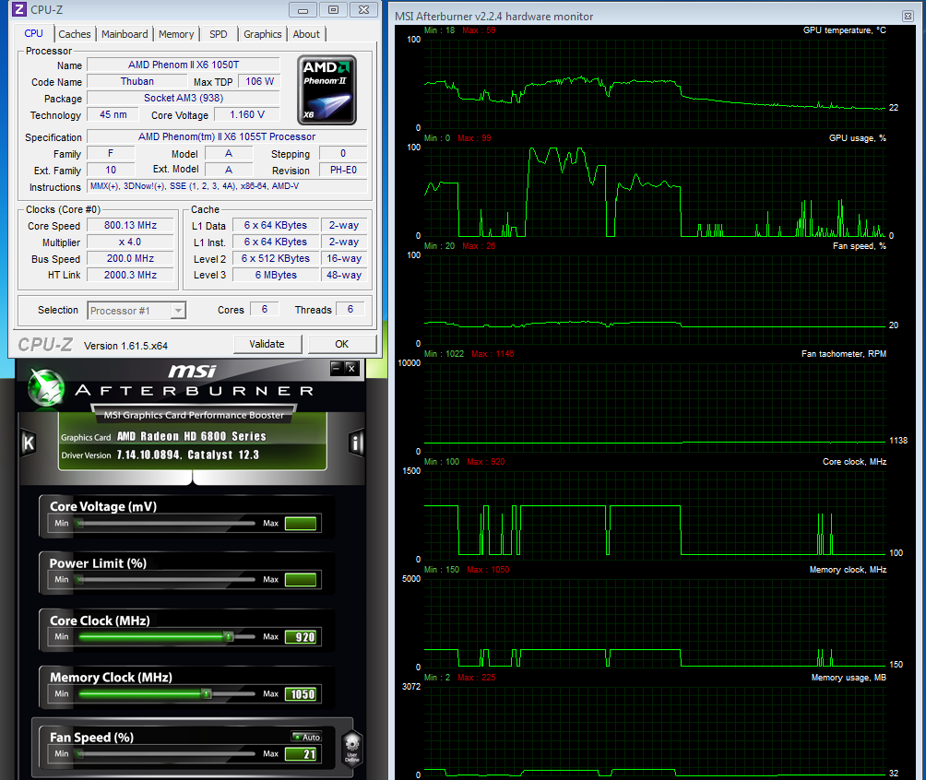926x780 pixels.
Task: Click the Core Voltage (mV) slider
Action: click(x=166, y=523)
